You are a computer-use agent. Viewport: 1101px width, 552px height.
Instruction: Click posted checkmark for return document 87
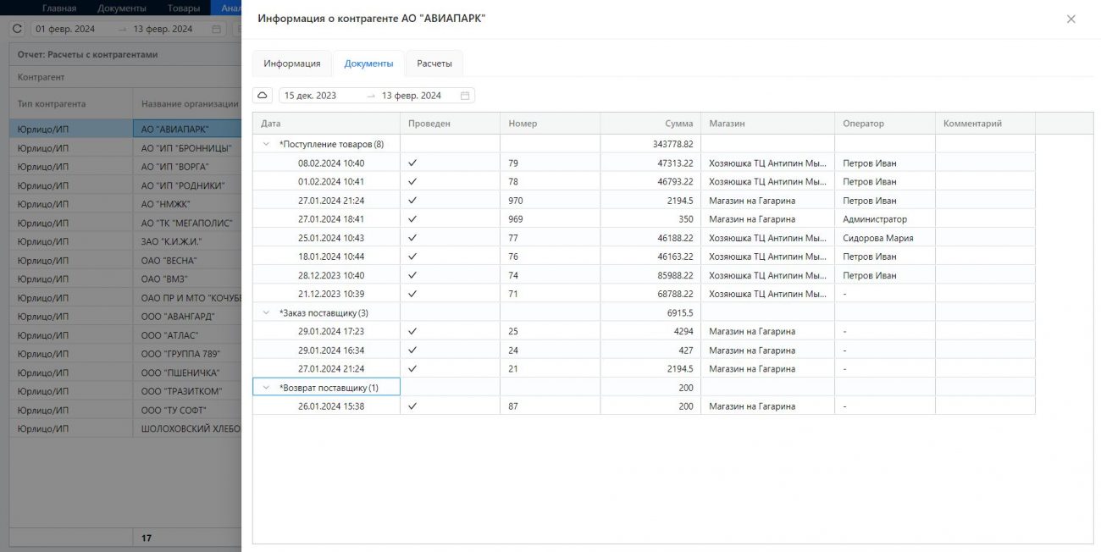pyautogui.click(x=412, y=406)
